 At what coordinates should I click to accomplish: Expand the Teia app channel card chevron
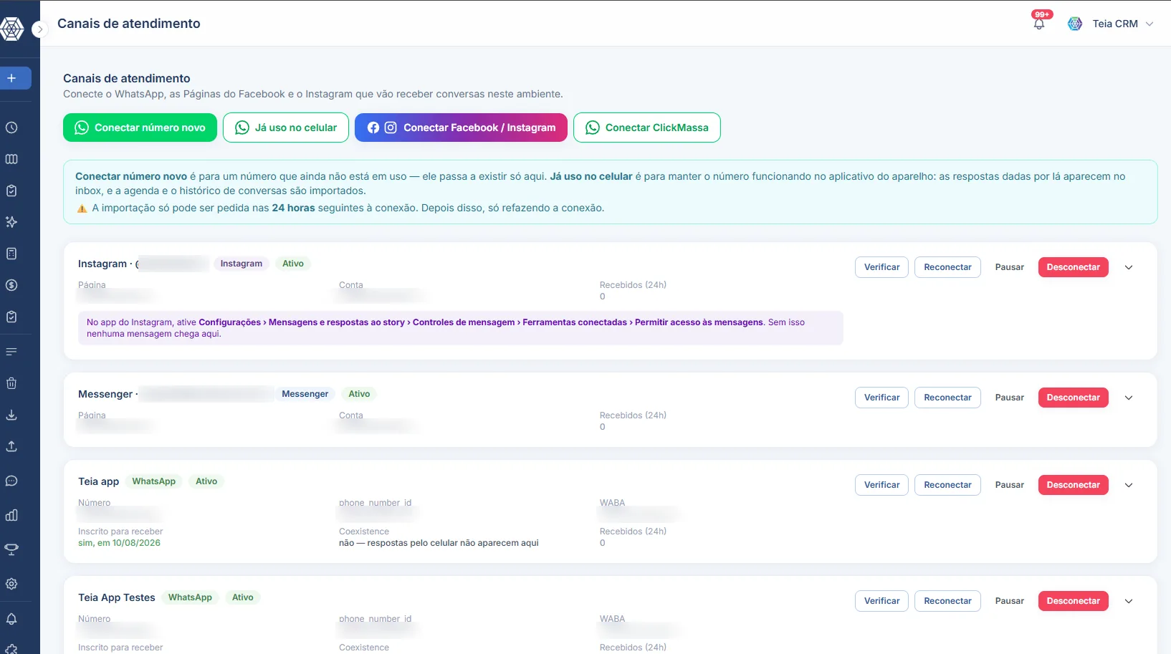(x=1129, y=485)
